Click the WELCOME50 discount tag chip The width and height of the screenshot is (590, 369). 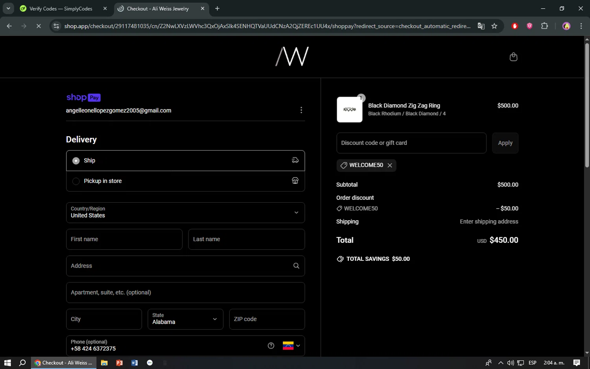tap(366, 165)
